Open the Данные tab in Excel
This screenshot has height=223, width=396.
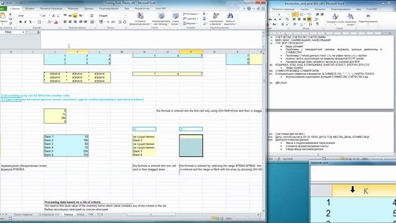coord(89,9)
